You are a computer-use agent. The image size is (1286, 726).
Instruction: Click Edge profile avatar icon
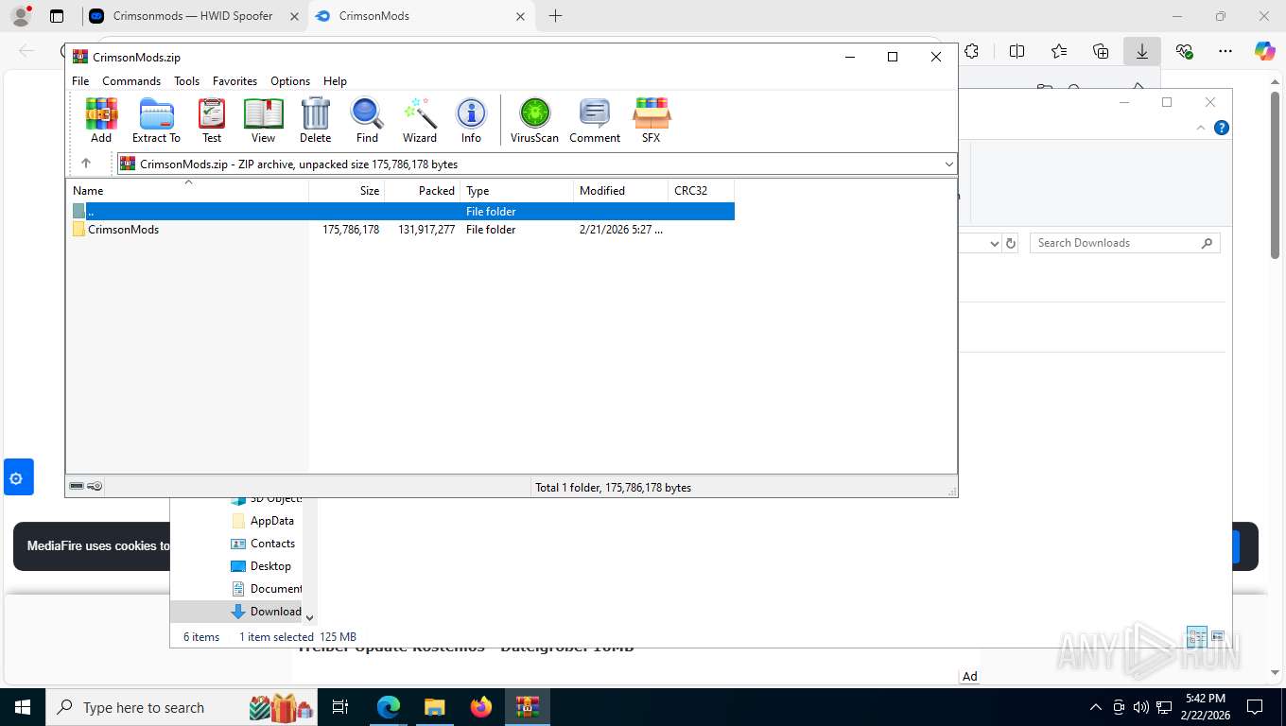click(x=21, y=15)
